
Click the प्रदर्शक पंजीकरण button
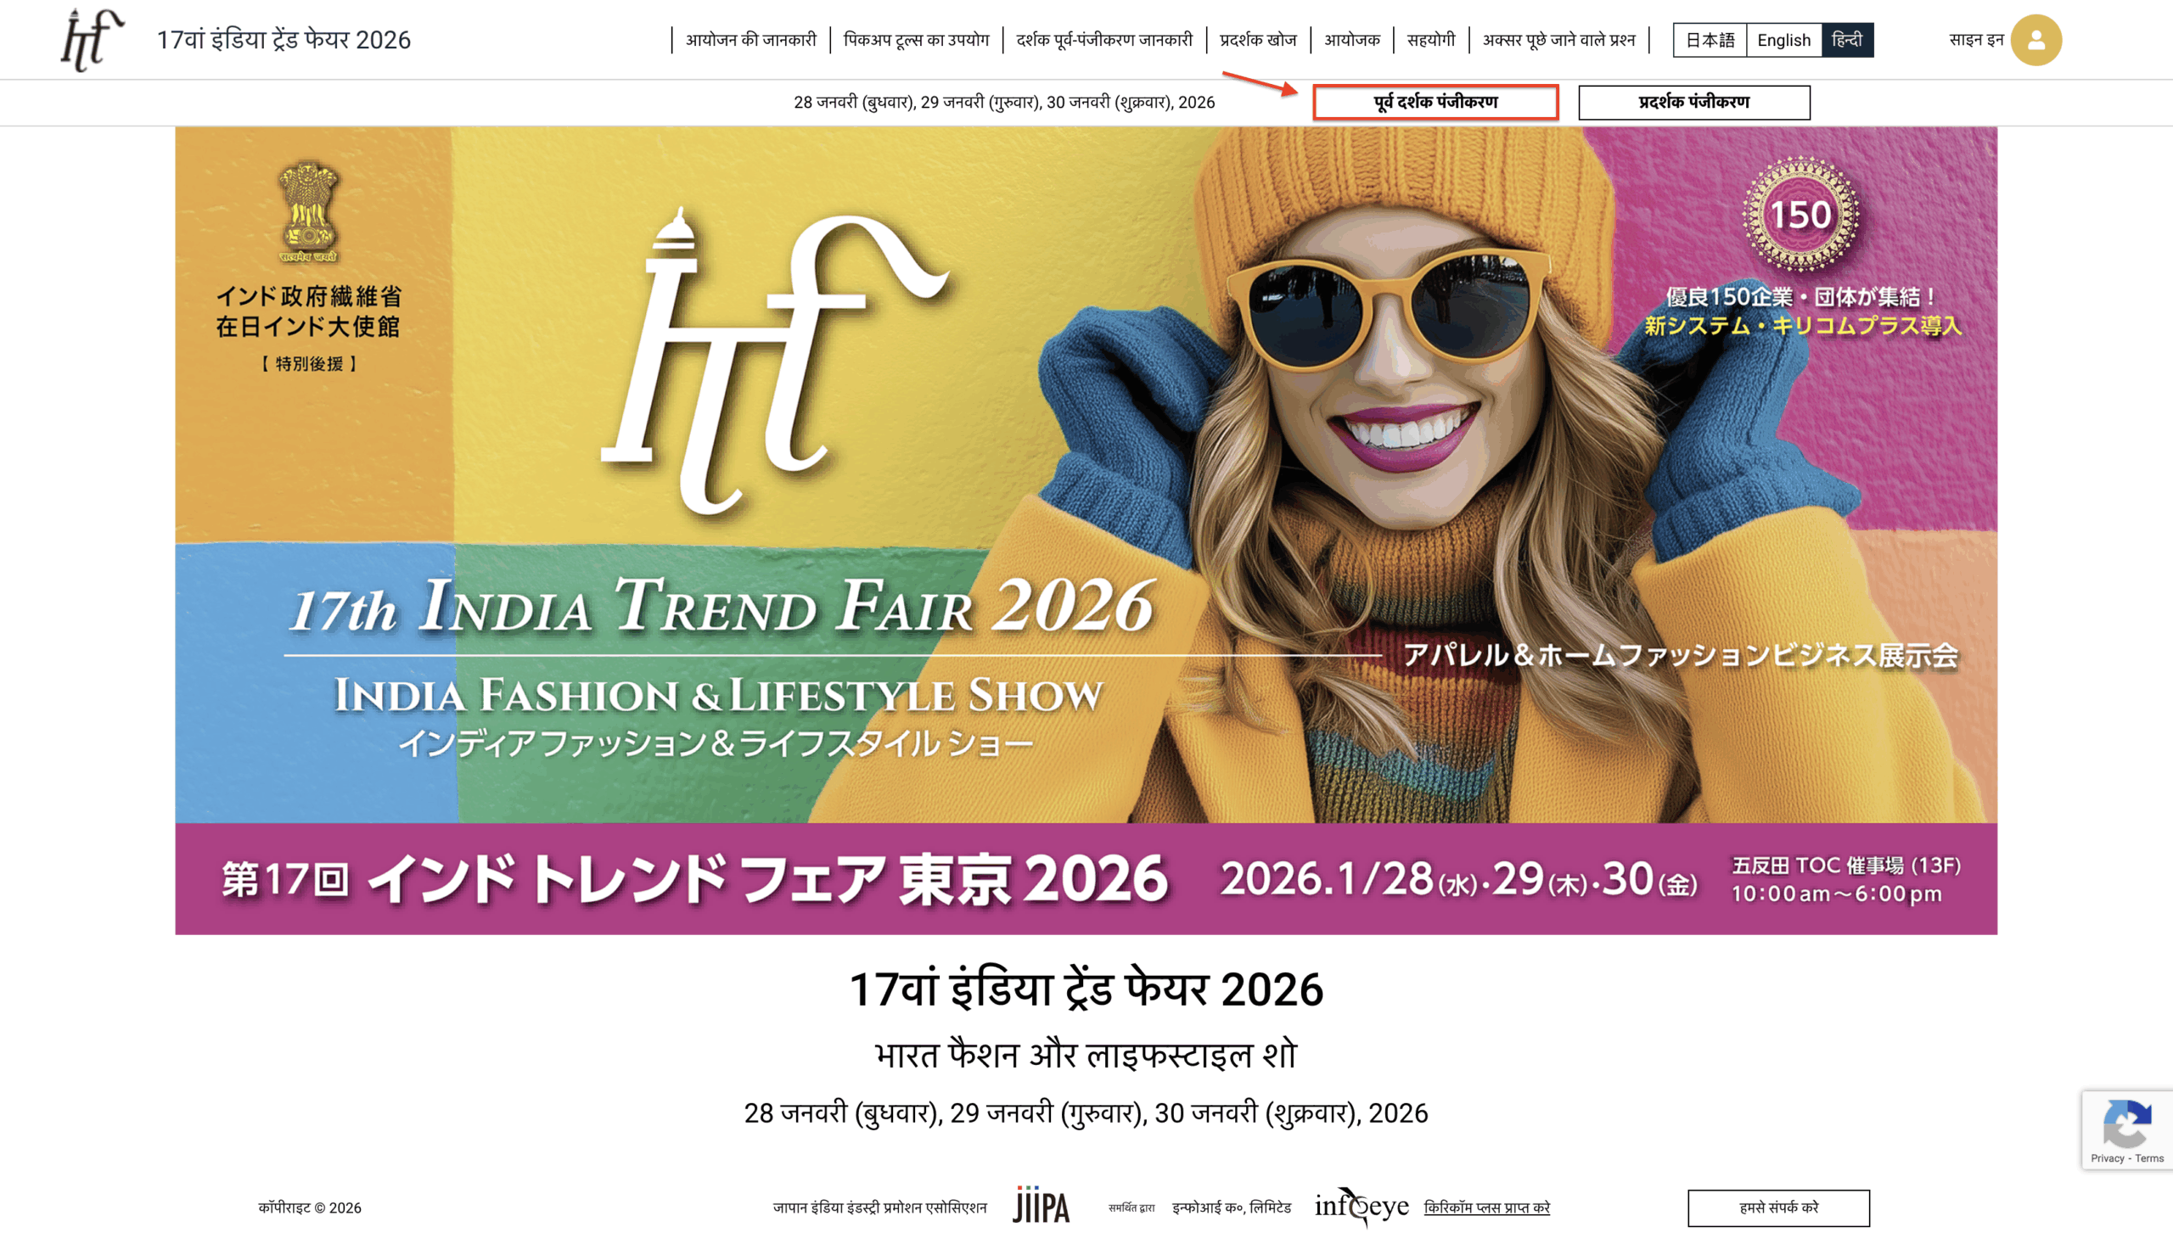(1693, 103)
